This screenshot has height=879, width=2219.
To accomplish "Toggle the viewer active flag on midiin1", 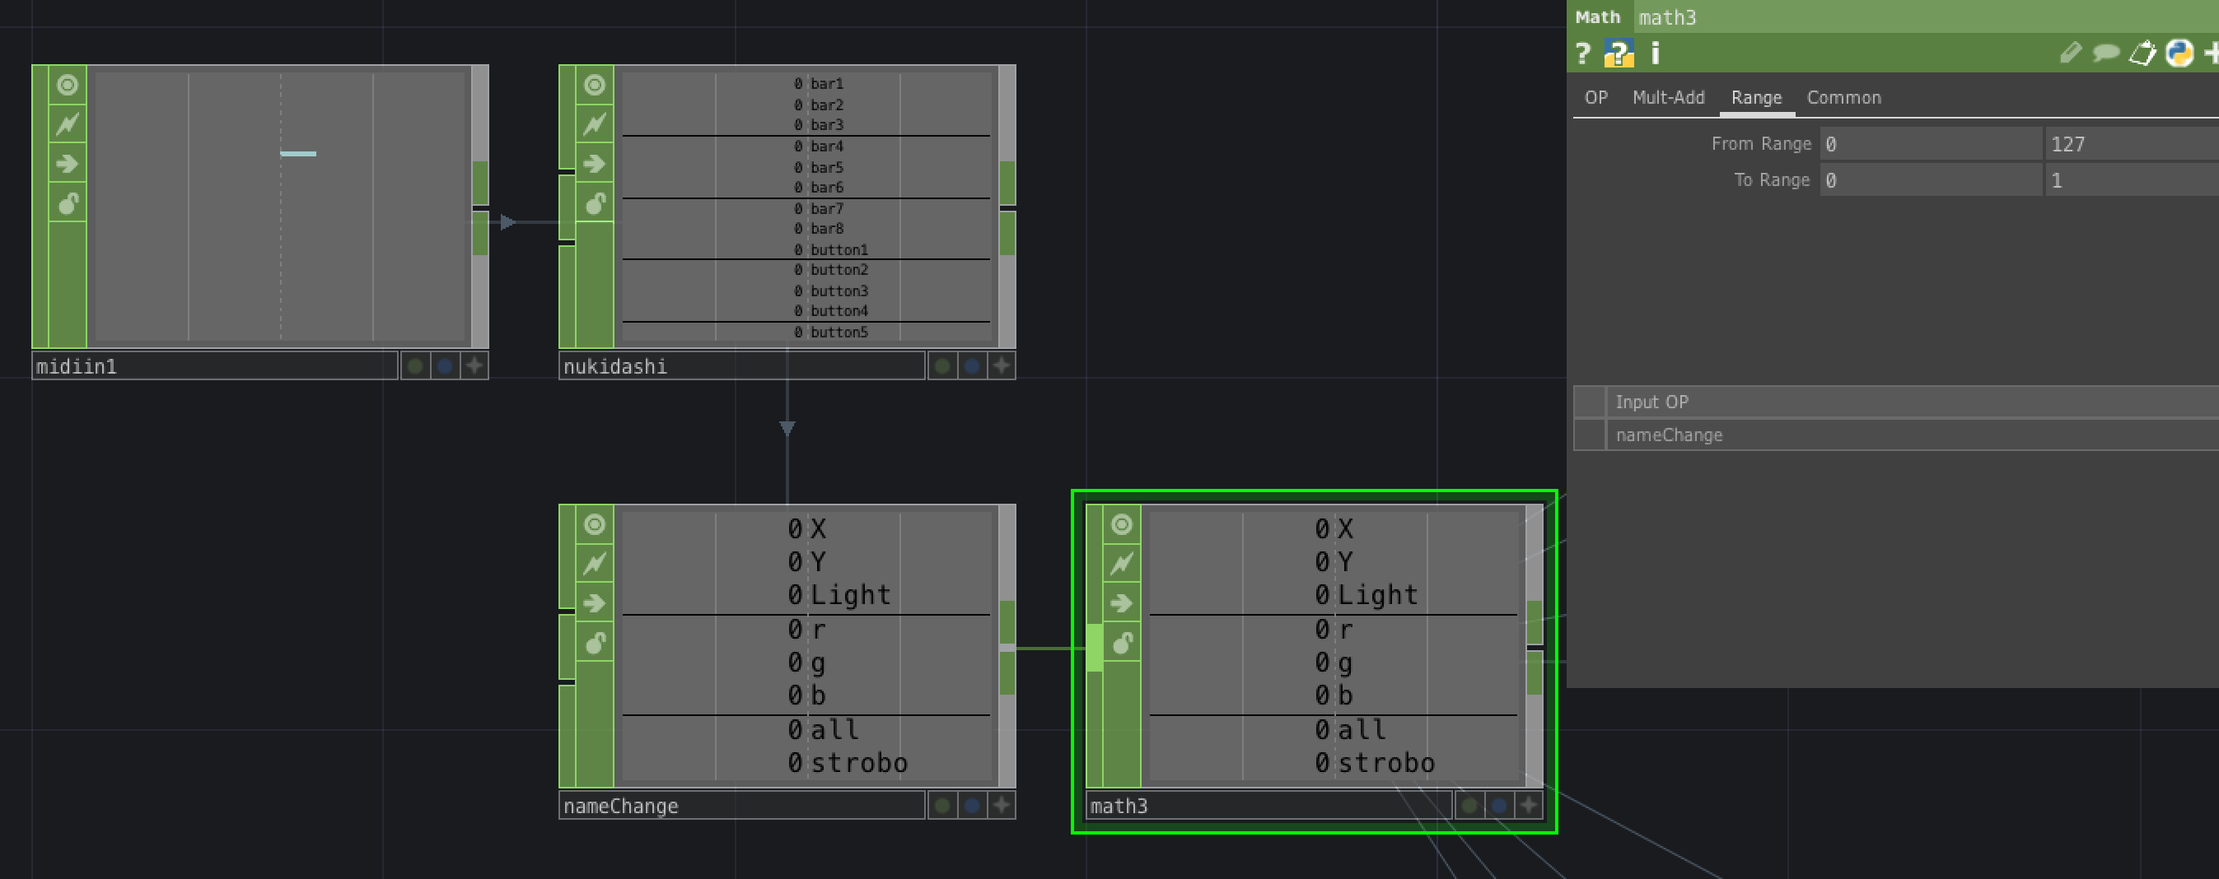I will [67, 86].
